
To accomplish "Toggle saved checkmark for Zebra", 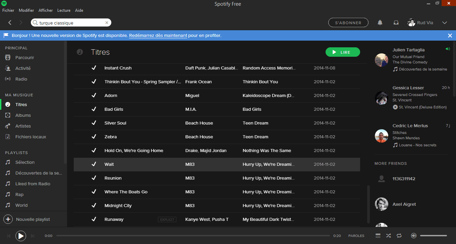I will coord(94,137).
